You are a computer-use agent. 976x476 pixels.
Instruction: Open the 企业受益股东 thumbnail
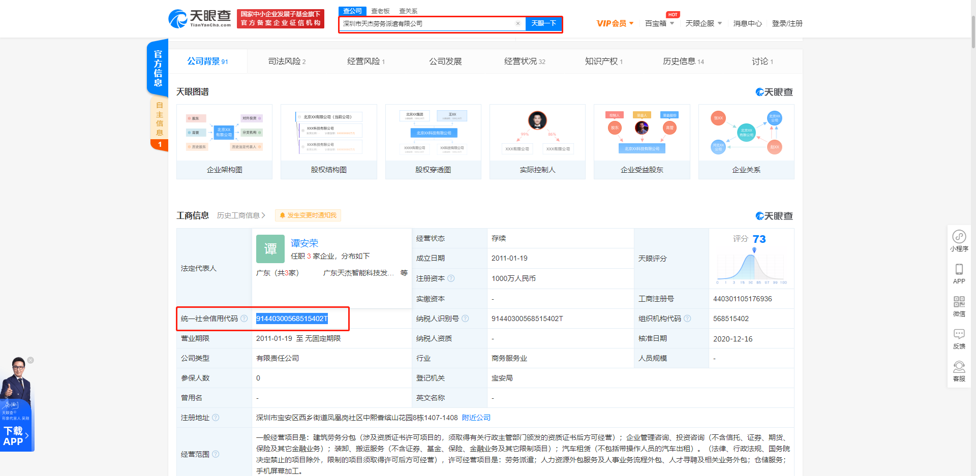click(x=642, y=142)
